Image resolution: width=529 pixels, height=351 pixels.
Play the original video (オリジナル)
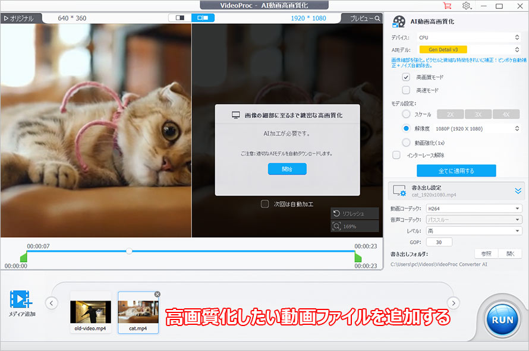pos(19,18)
